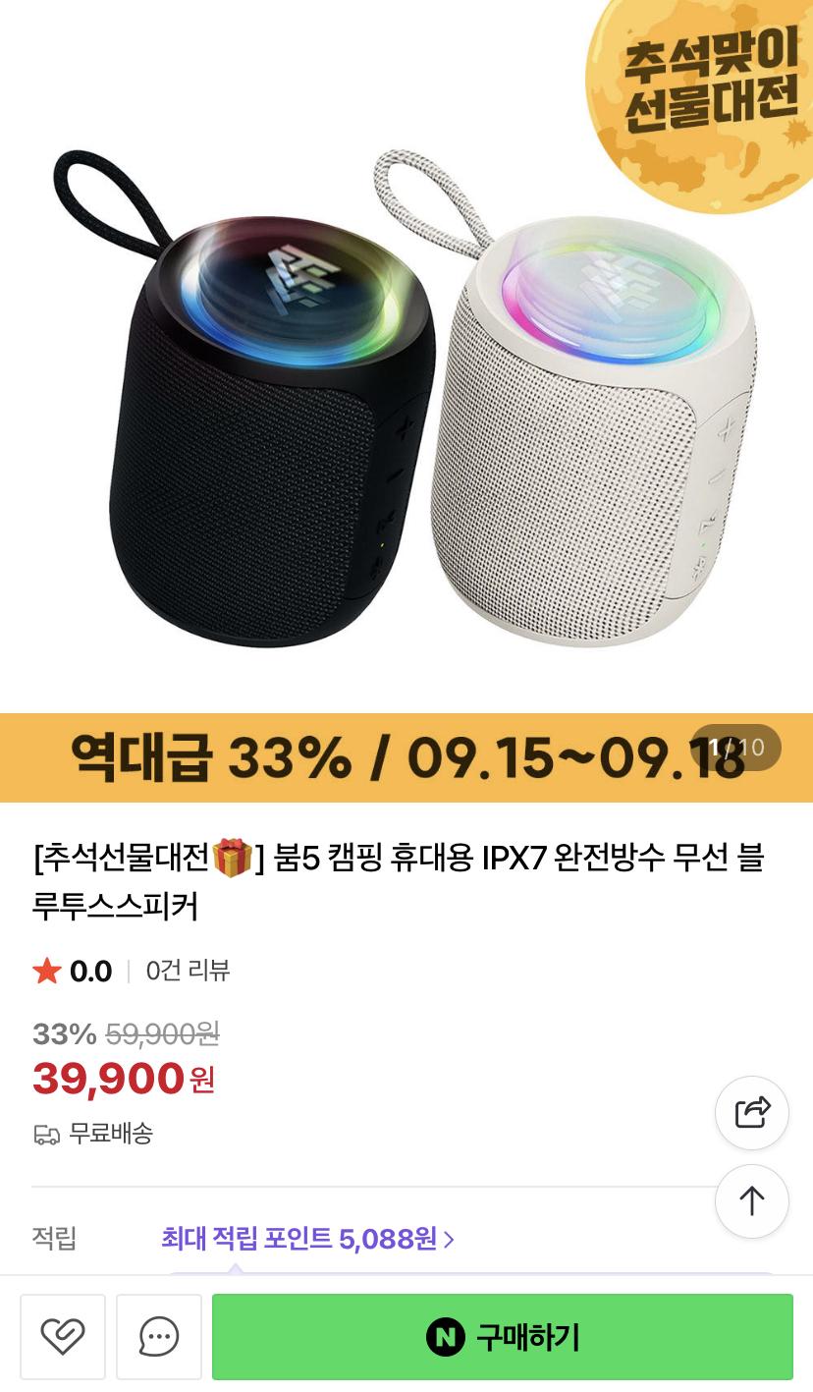This screenshot has width=813, height=1392.
Task: Tap the red star rating icon
Action: coord(47,972)
